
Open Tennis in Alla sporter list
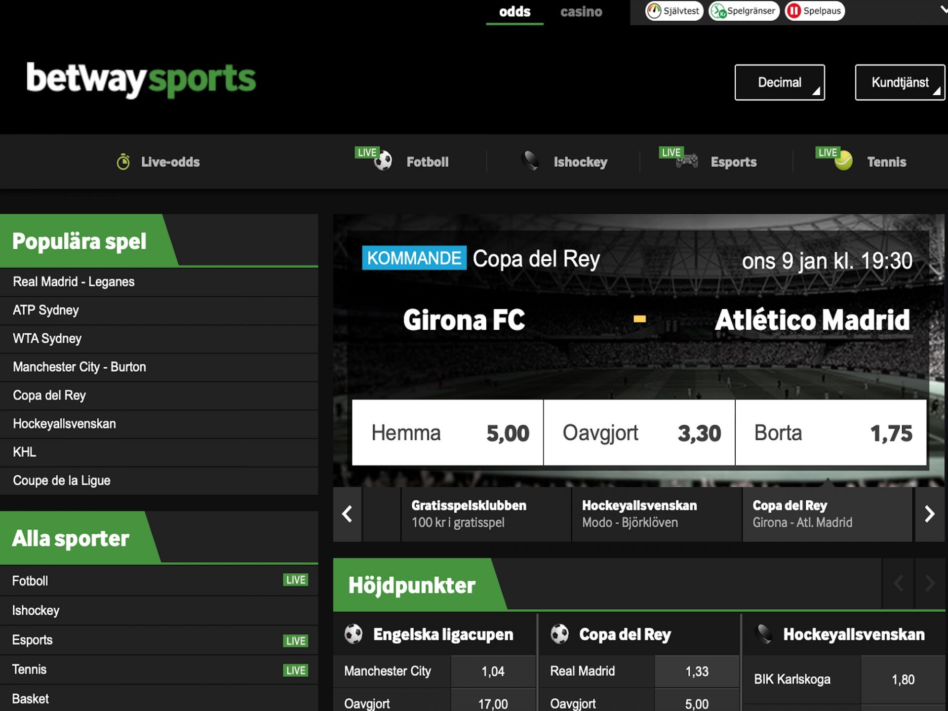click(x=159, y=670)
